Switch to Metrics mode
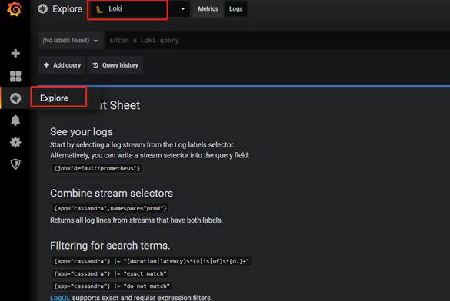The image size is (450, 301). [208, 9]
